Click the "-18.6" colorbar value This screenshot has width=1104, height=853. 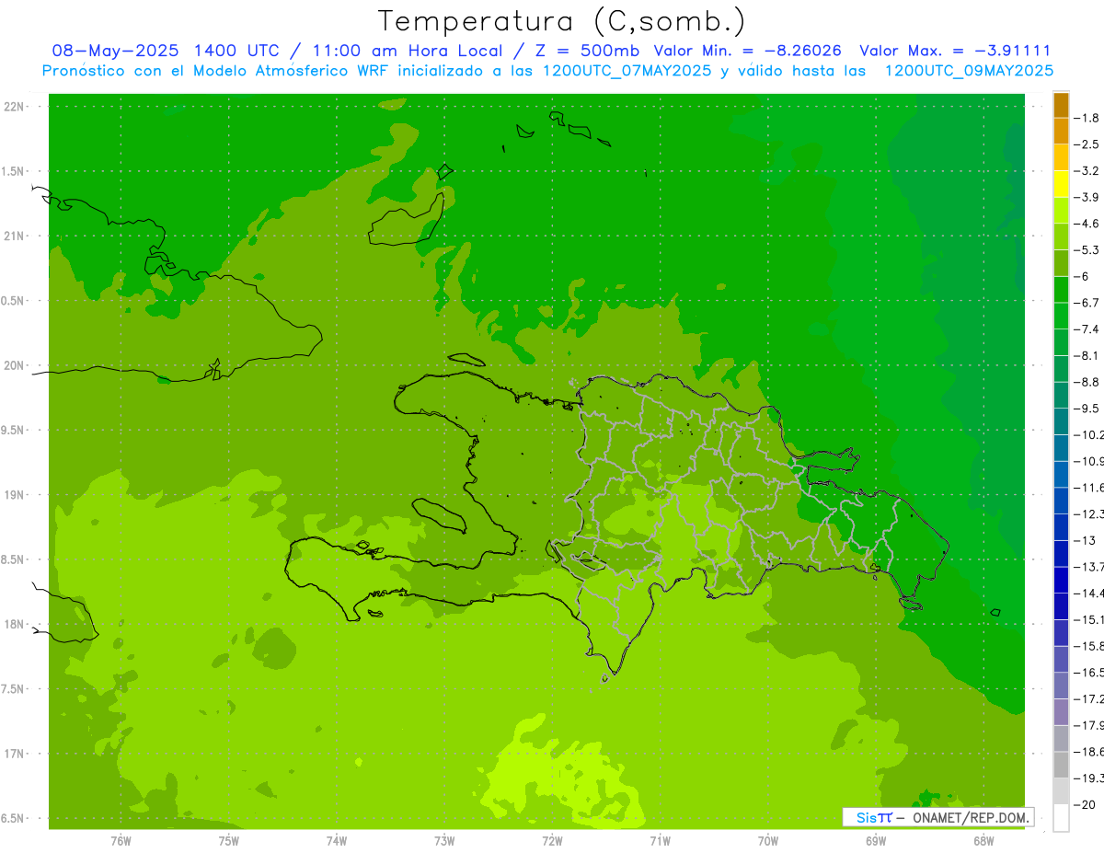[x=1089, y=752]
